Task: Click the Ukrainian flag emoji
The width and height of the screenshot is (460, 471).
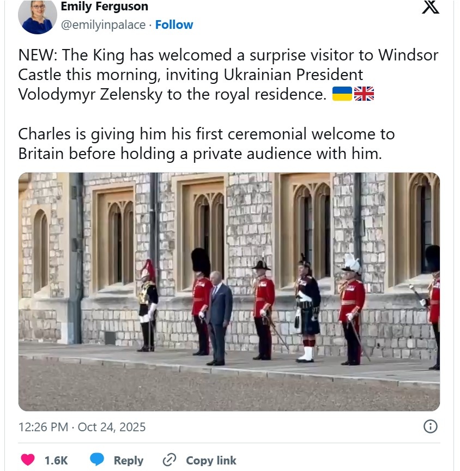Action: 342,94
